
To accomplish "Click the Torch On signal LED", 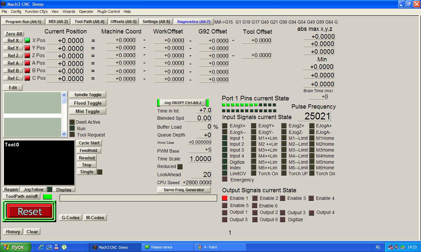I will [x=254, y=173].
